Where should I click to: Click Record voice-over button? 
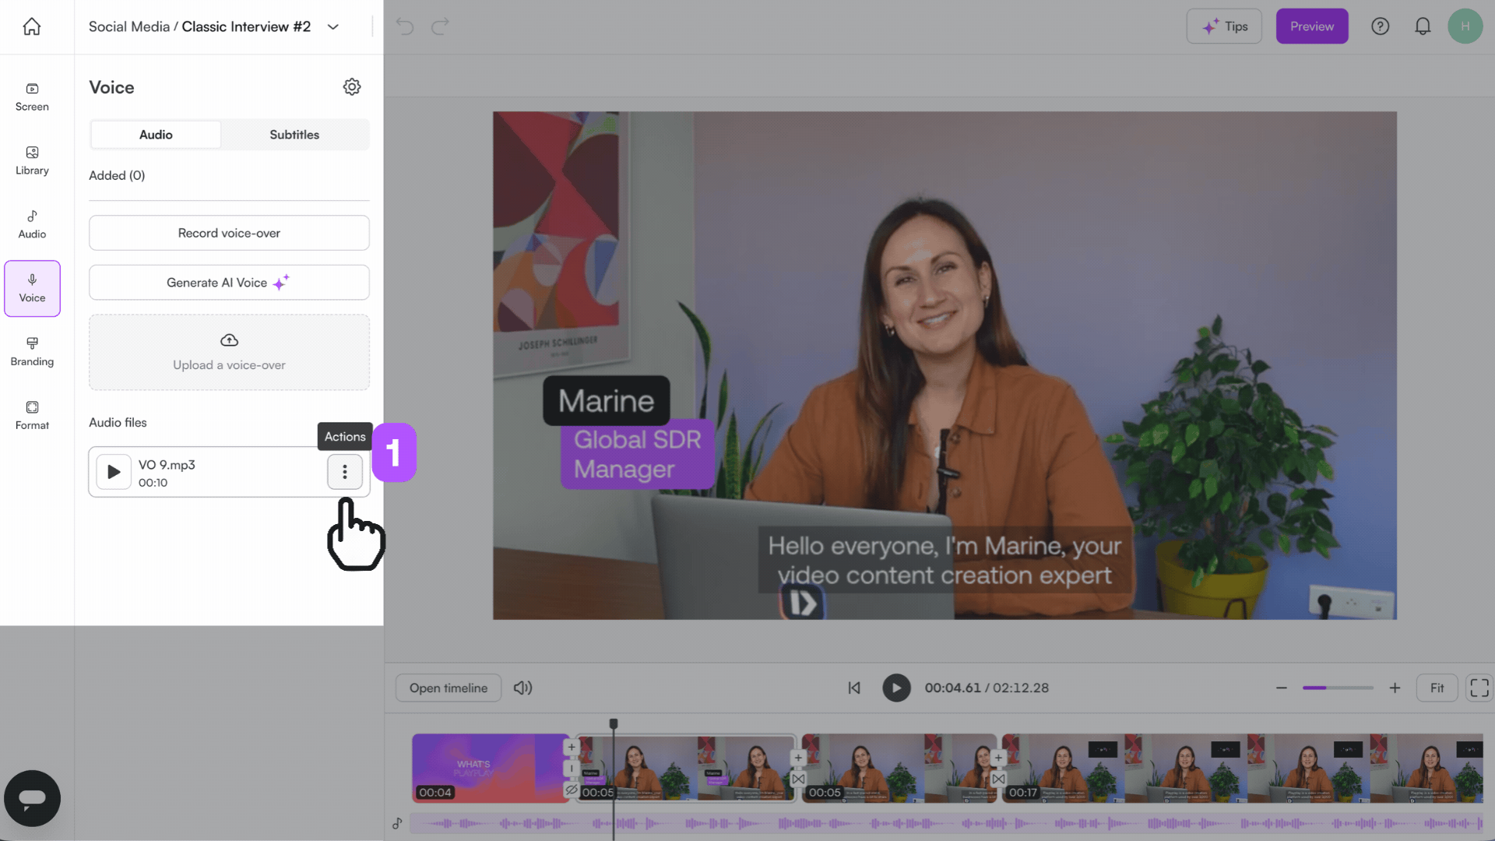(x=229, y=233)
